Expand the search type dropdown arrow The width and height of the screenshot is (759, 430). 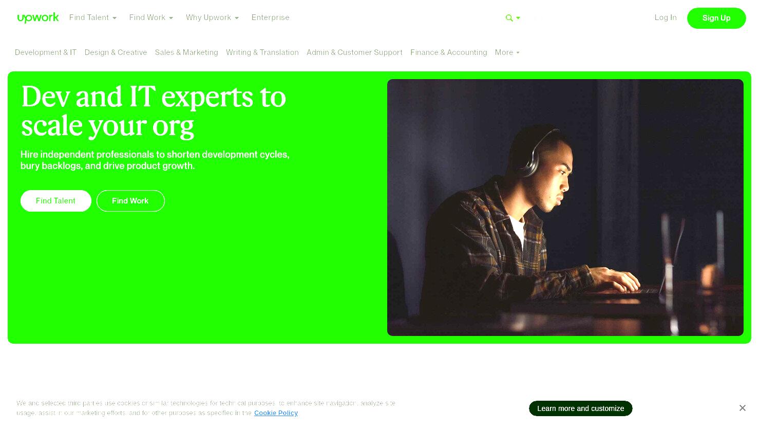click(518, 18)
